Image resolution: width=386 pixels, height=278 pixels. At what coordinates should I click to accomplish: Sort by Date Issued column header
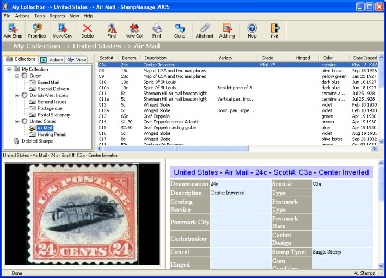coord(364,58)
